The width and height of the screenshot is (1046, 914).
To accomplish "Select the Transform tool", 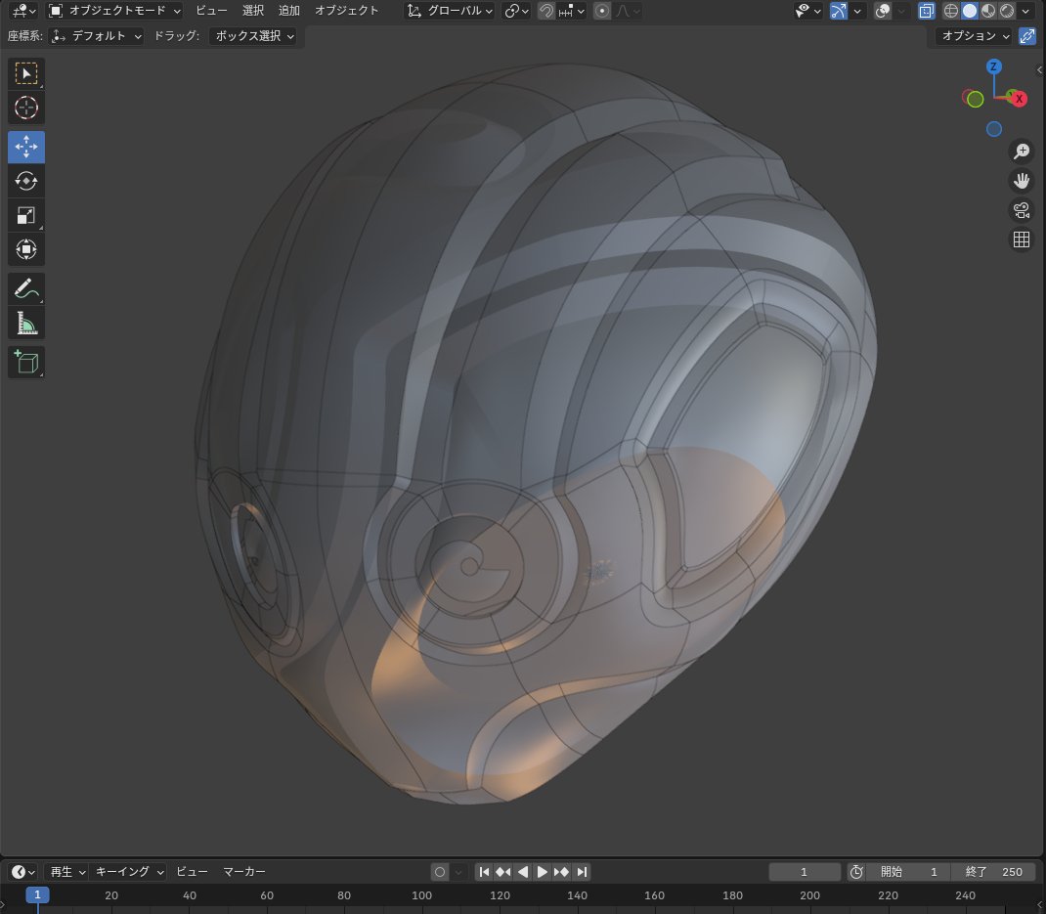I will 26,249.
